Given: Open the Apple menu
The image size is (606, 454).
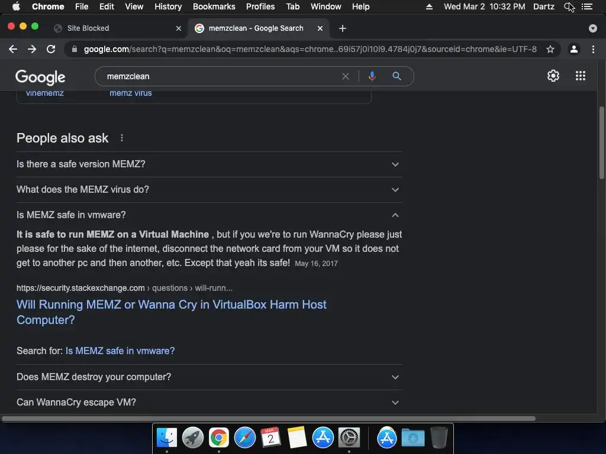Looking at the screenshot, I should (x=16, y=7).
